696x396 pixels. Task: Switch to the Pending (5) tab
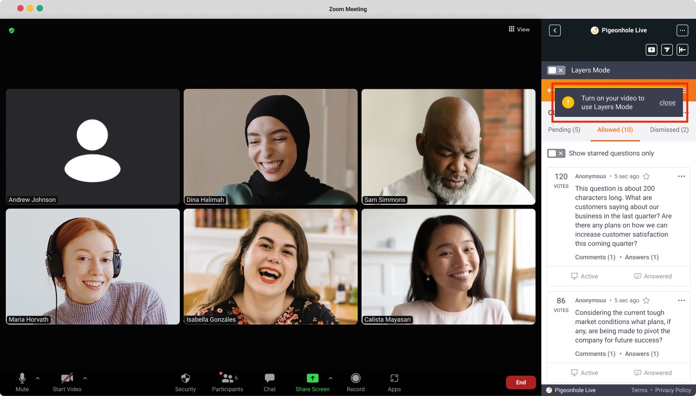[564, 130]
